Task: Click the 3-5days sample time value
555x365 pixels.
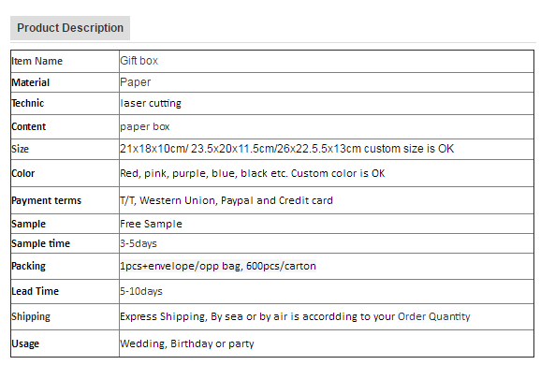Action: click(139, 243)
